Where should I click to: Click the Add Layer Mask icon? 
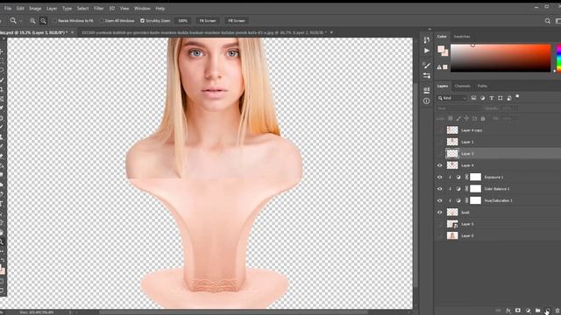[x=518, y=311]
